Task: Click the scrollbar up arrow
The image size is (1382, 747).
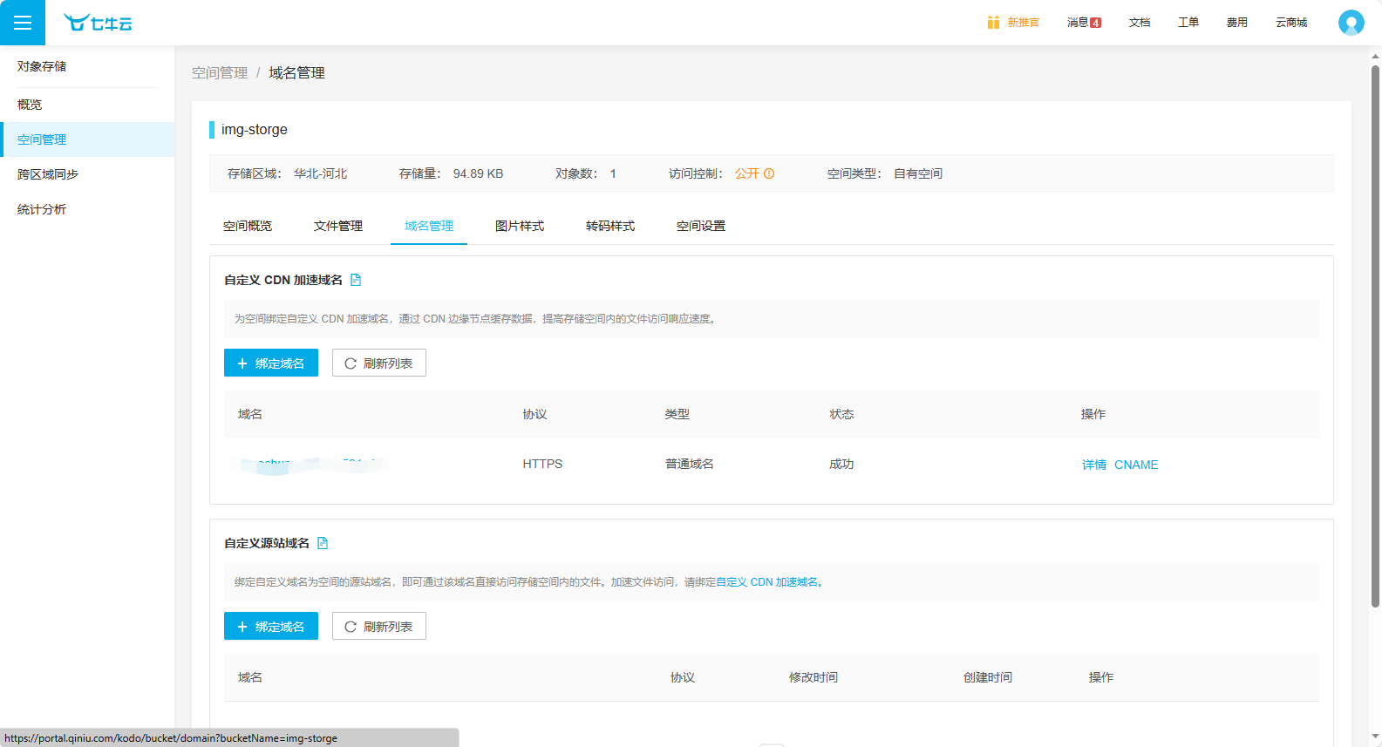Action: tap(1375, 56)
